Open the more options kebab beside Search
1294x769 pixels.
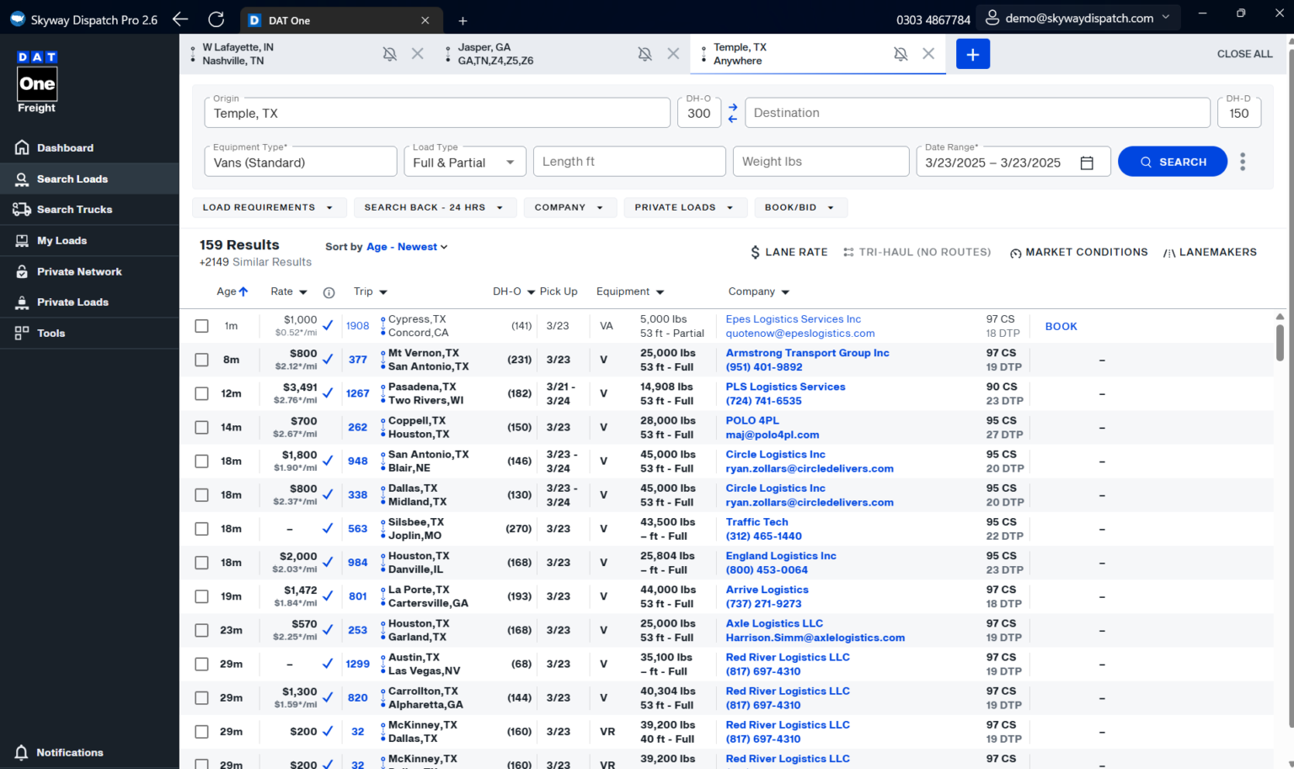click(x=1242, y=162)
